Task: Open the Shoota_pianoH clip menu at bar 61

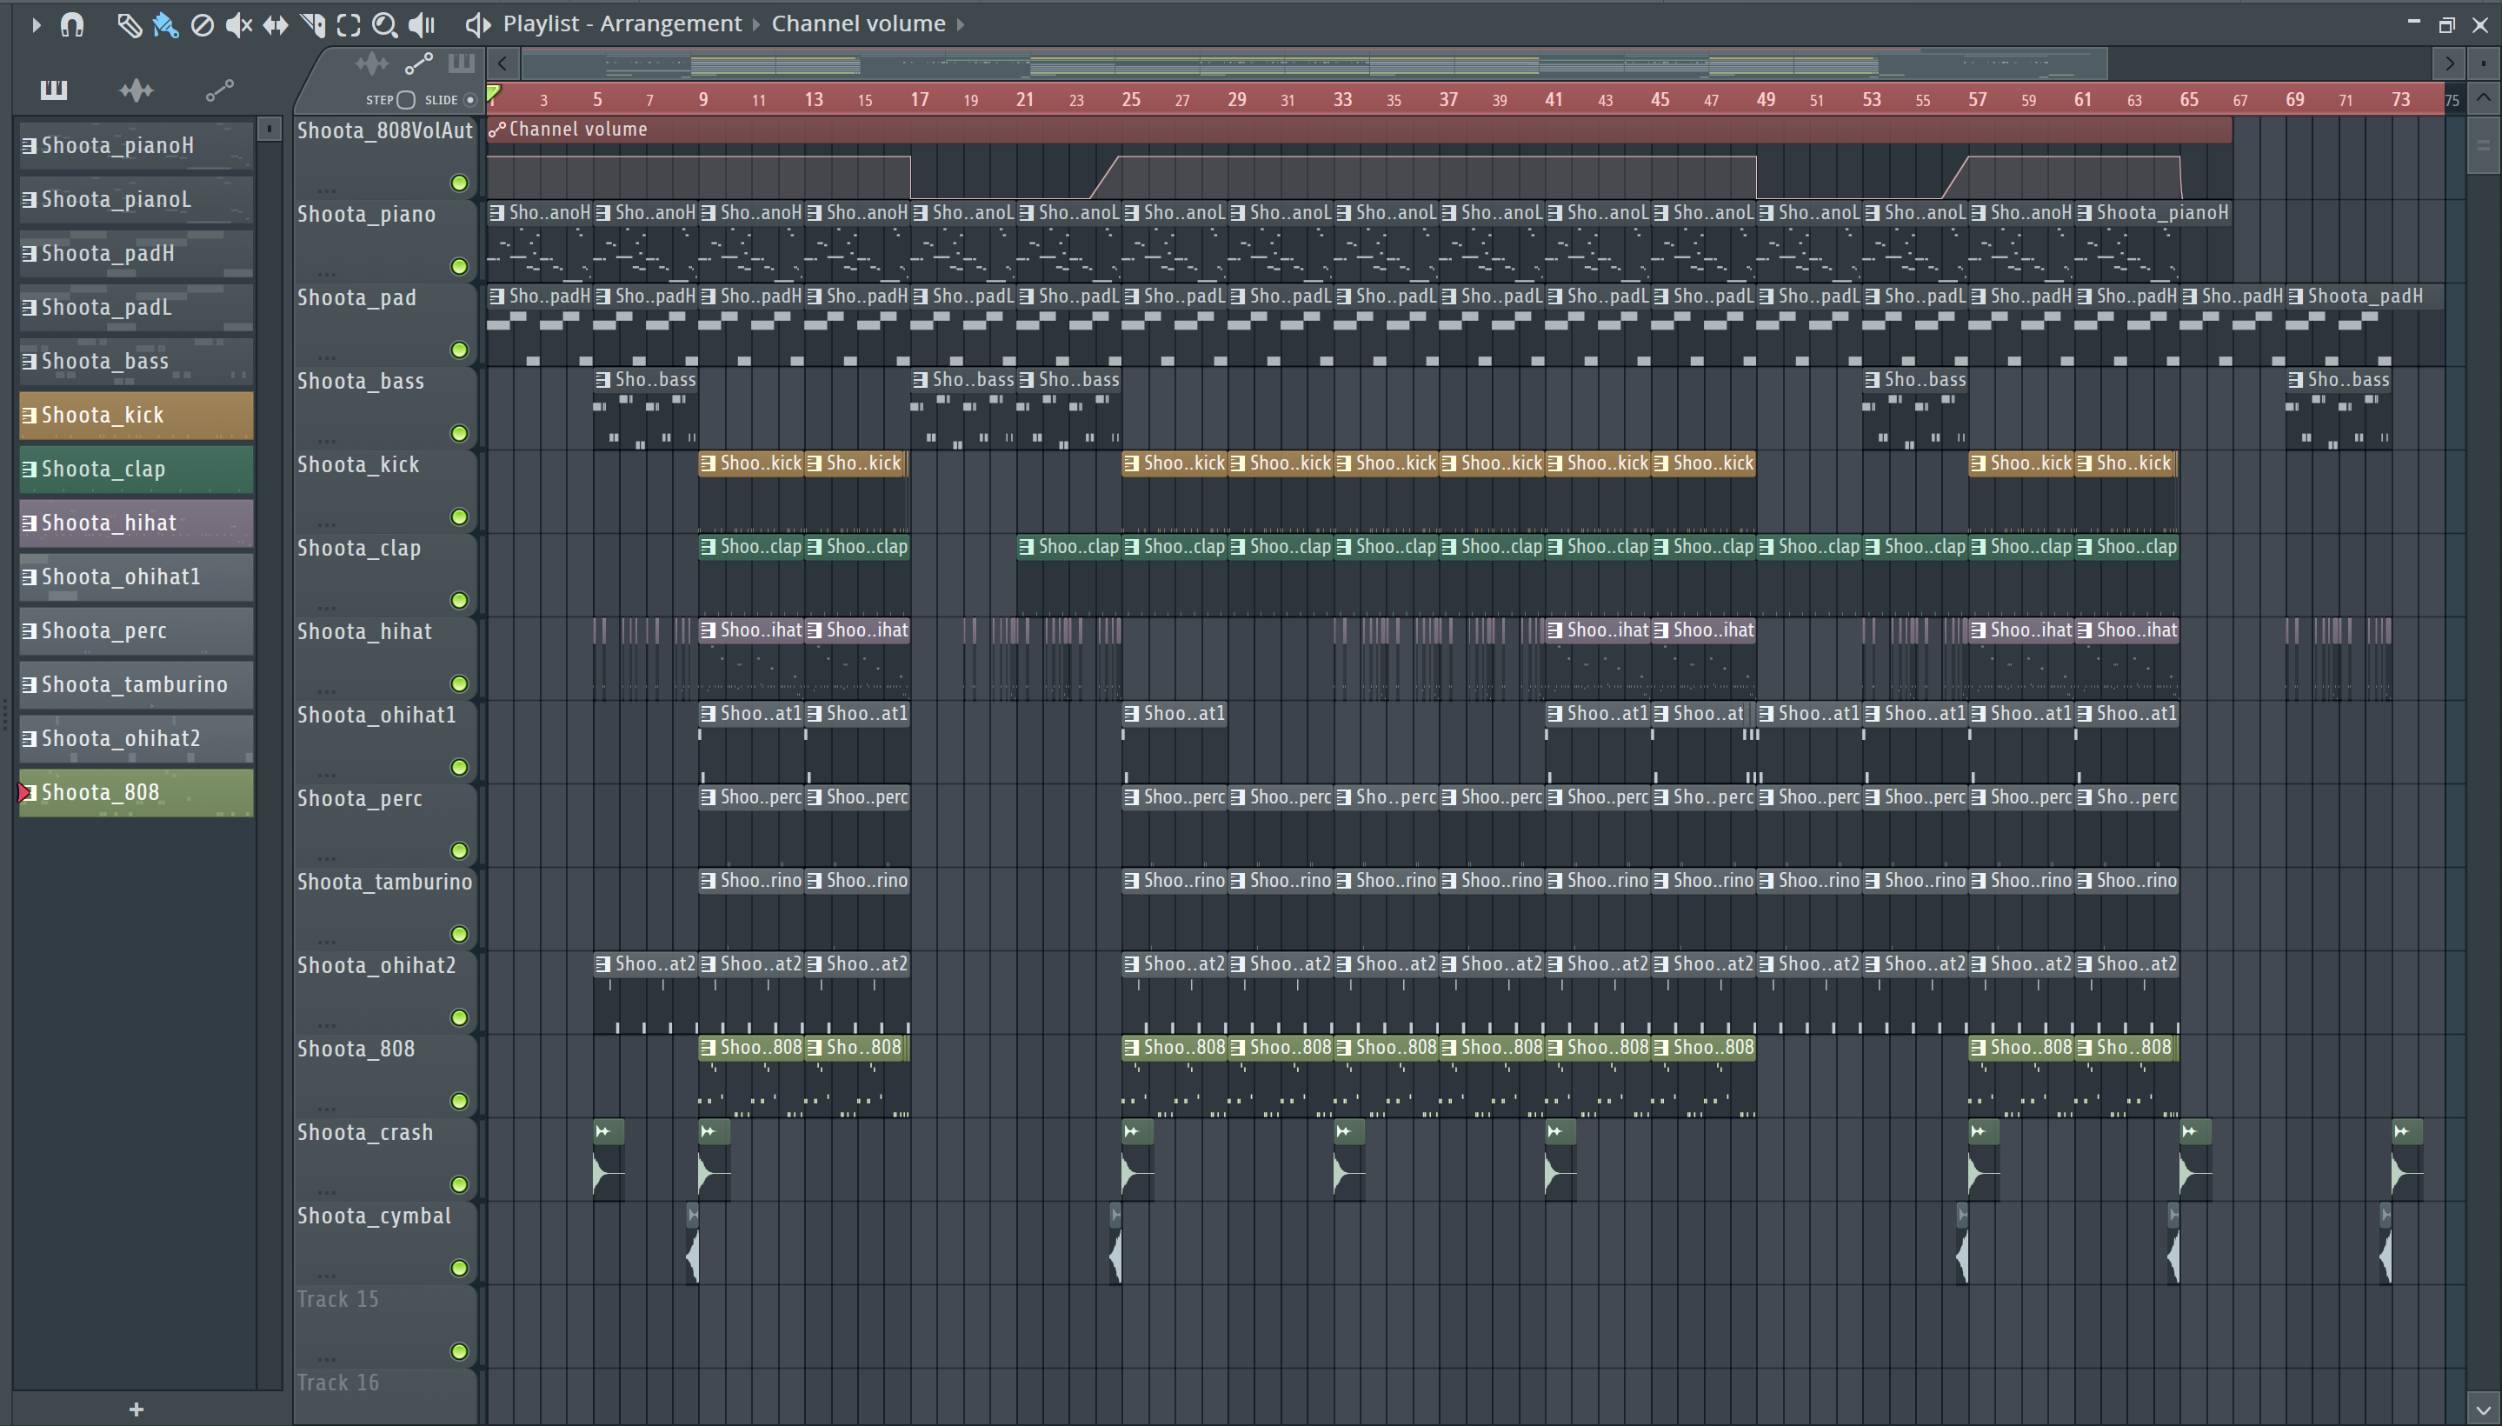Action: point(2083,212)
